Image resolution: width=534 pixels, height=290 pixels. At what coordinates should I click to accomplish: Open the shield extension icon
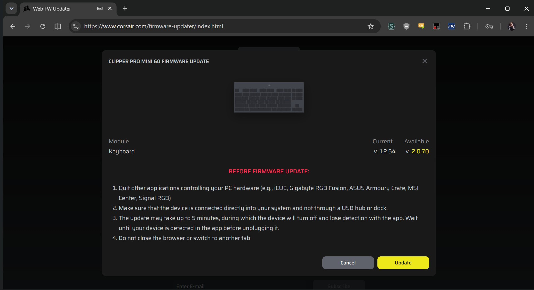(x=406, y=26)
